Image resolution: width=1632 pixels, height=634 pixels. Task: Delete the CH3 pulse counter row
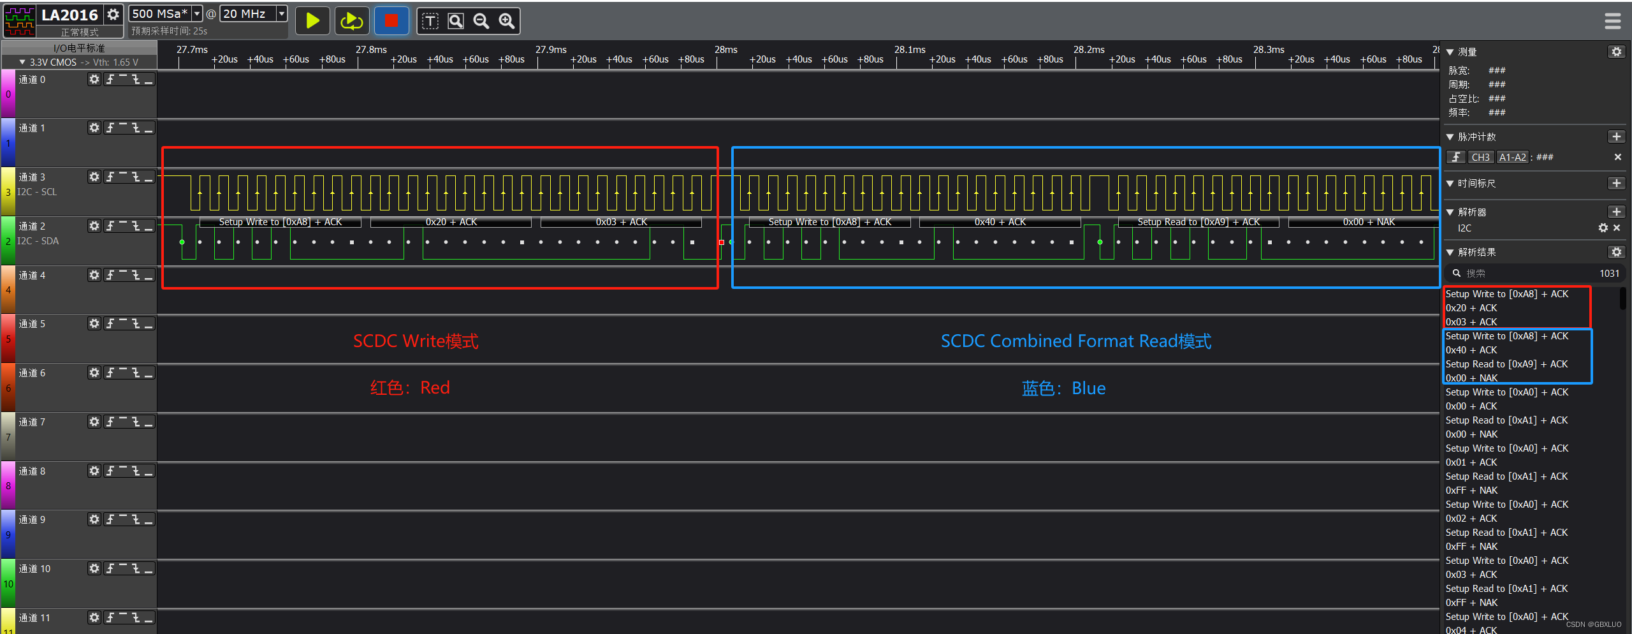(x=1617, y=157)
